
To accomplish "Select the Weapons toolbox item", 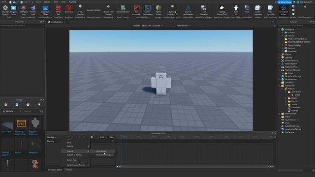I will tap(35, 147).
